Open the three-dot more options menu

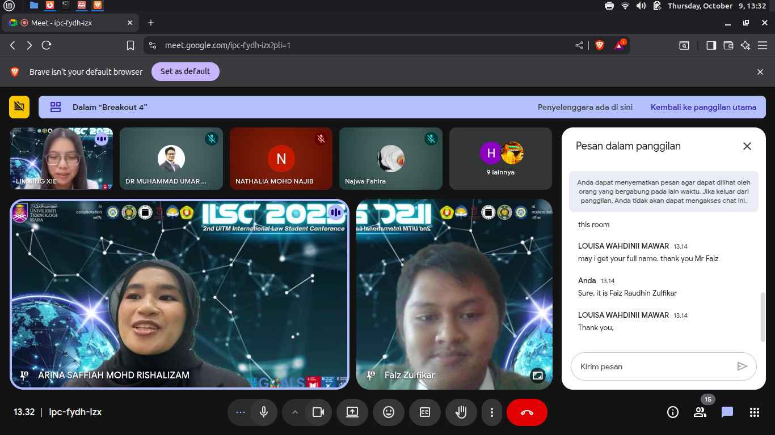(x=492, y=412)
